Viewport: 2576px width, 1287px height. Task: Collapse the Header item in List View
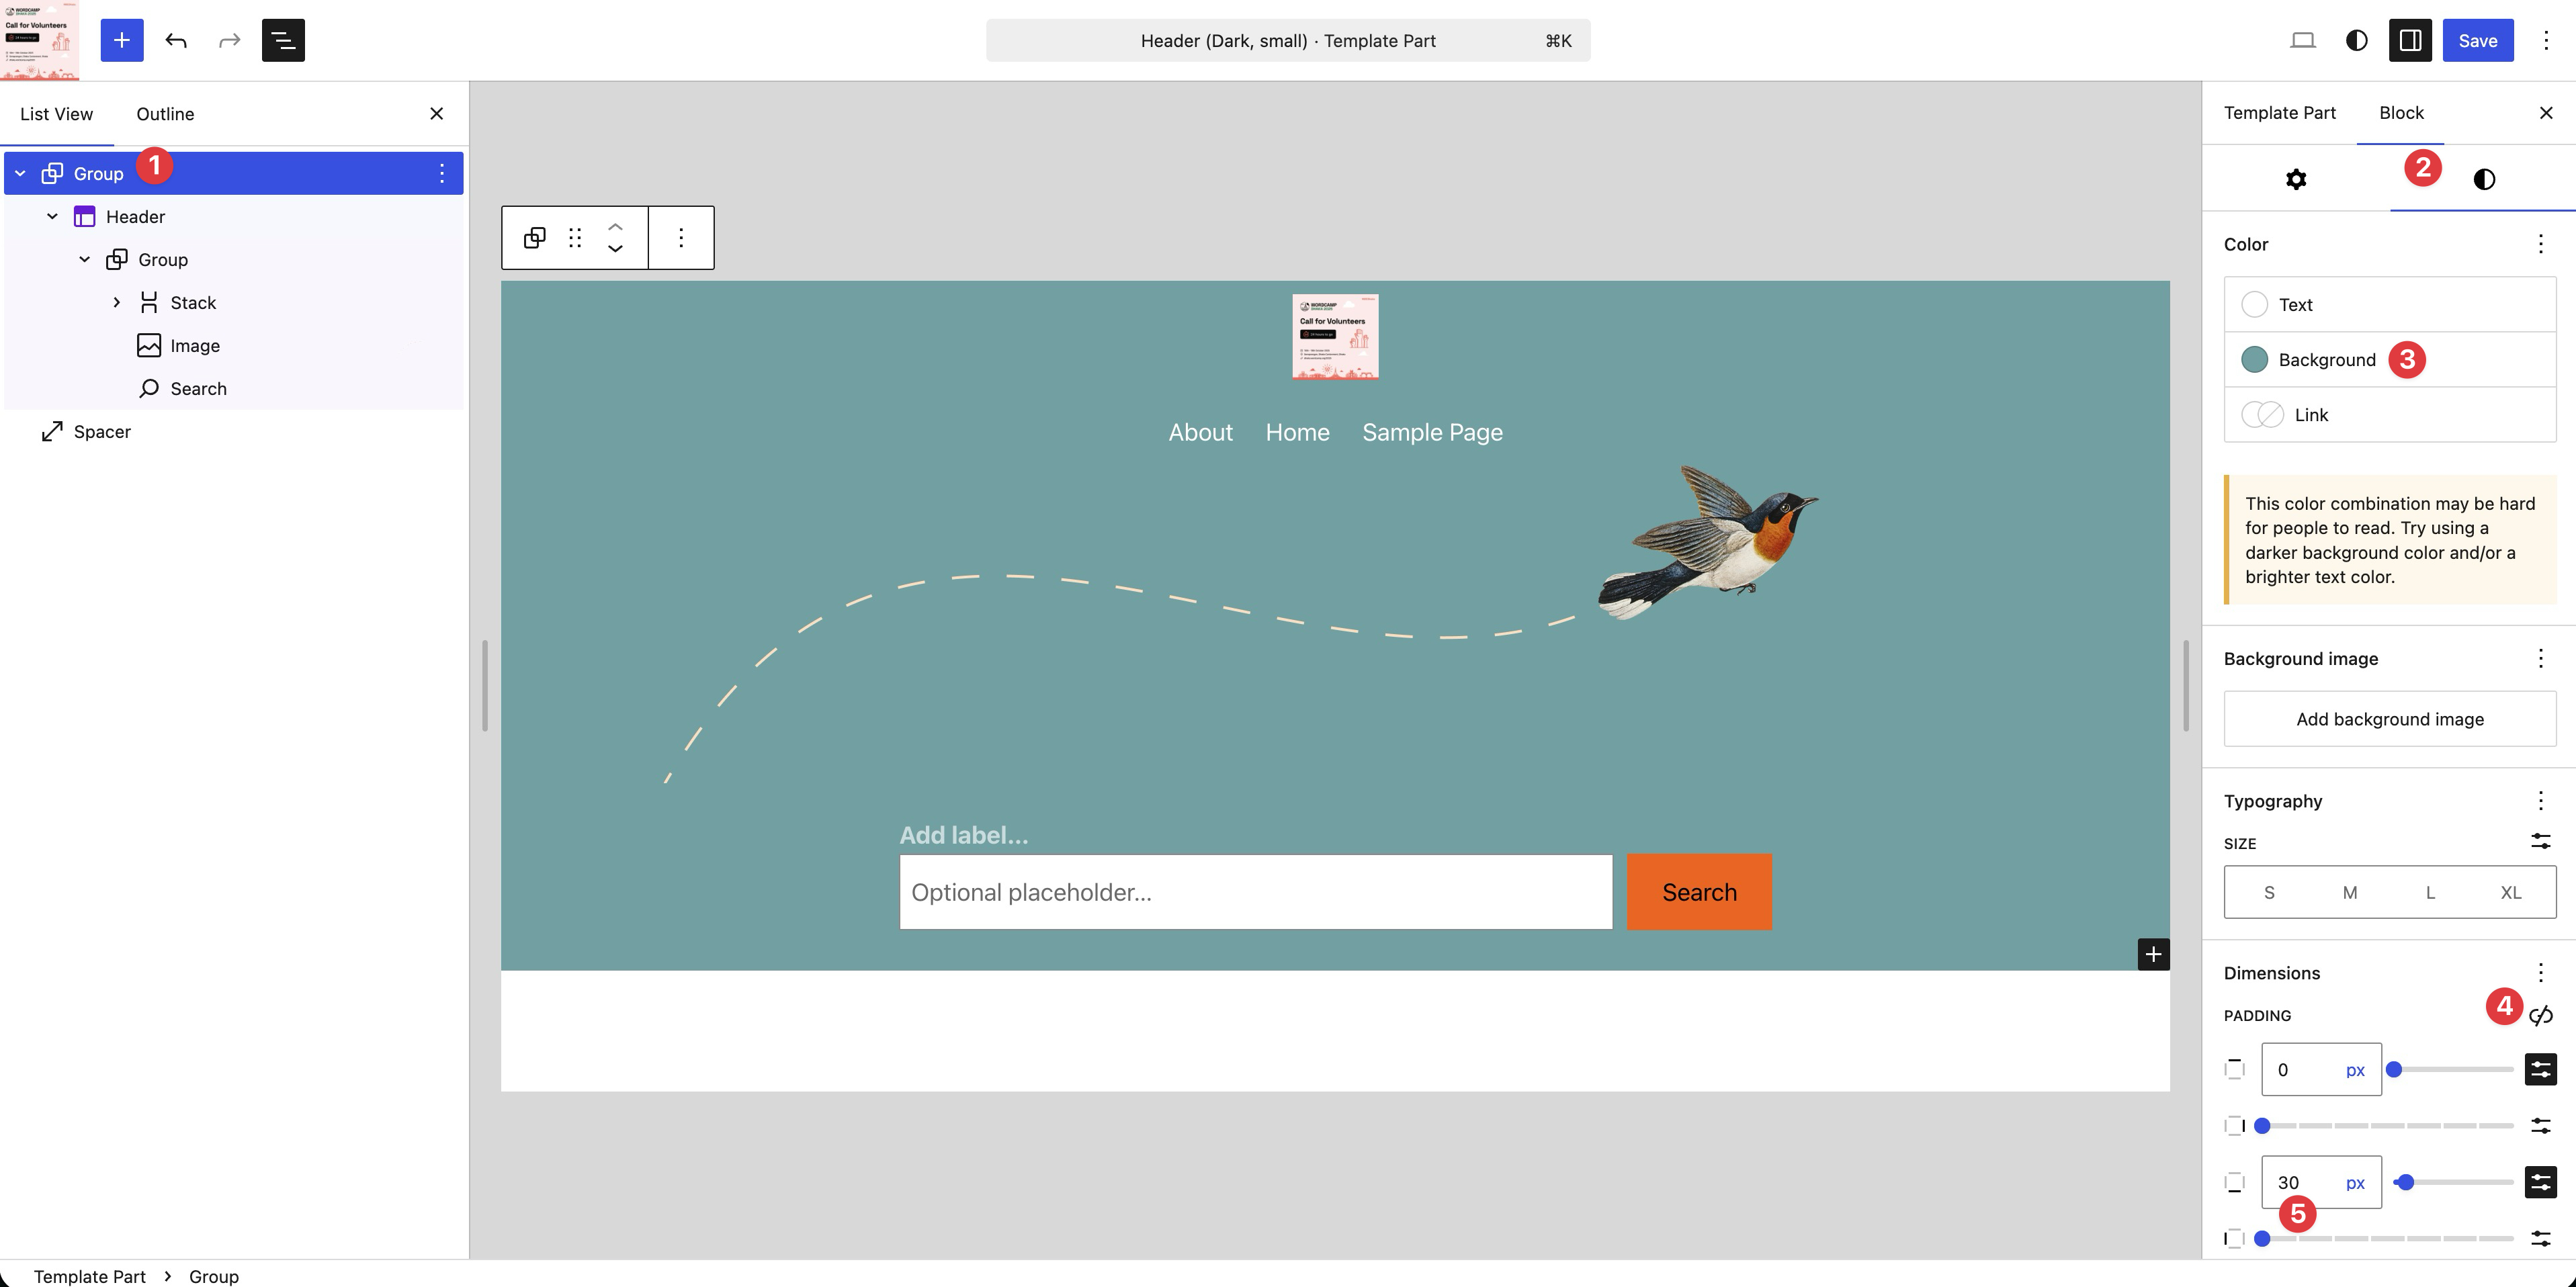[52, 217]
